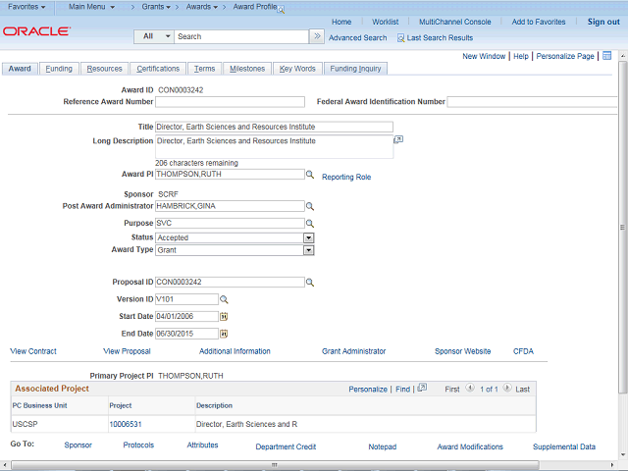Expand the Award Type dropdown
Screen dimensions: 628x471
pos(308,250)
